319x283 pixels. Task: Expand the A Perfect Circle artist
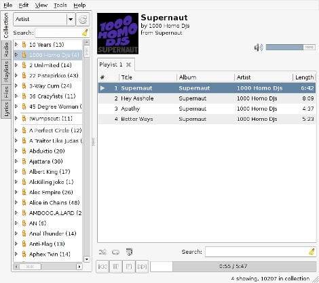pos(16,130)
